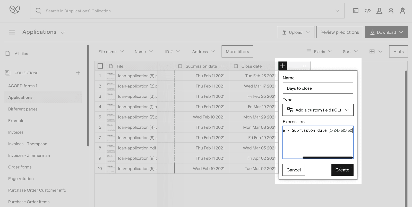Open the calendar icon in top bar
Image resolution: width=412 pixels, height=207 pixels.
tap(356, 11)
